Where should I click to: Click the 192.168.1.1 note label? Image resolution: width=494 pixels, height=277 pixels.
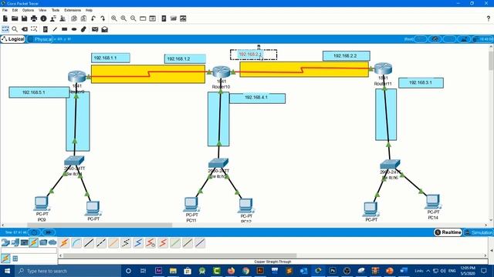pos(110,58)
